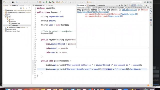Click Remove Launch X icon in Console
The width and height of the screenshot is (160, 90).
pyautogui.click(x=119, y=5)
